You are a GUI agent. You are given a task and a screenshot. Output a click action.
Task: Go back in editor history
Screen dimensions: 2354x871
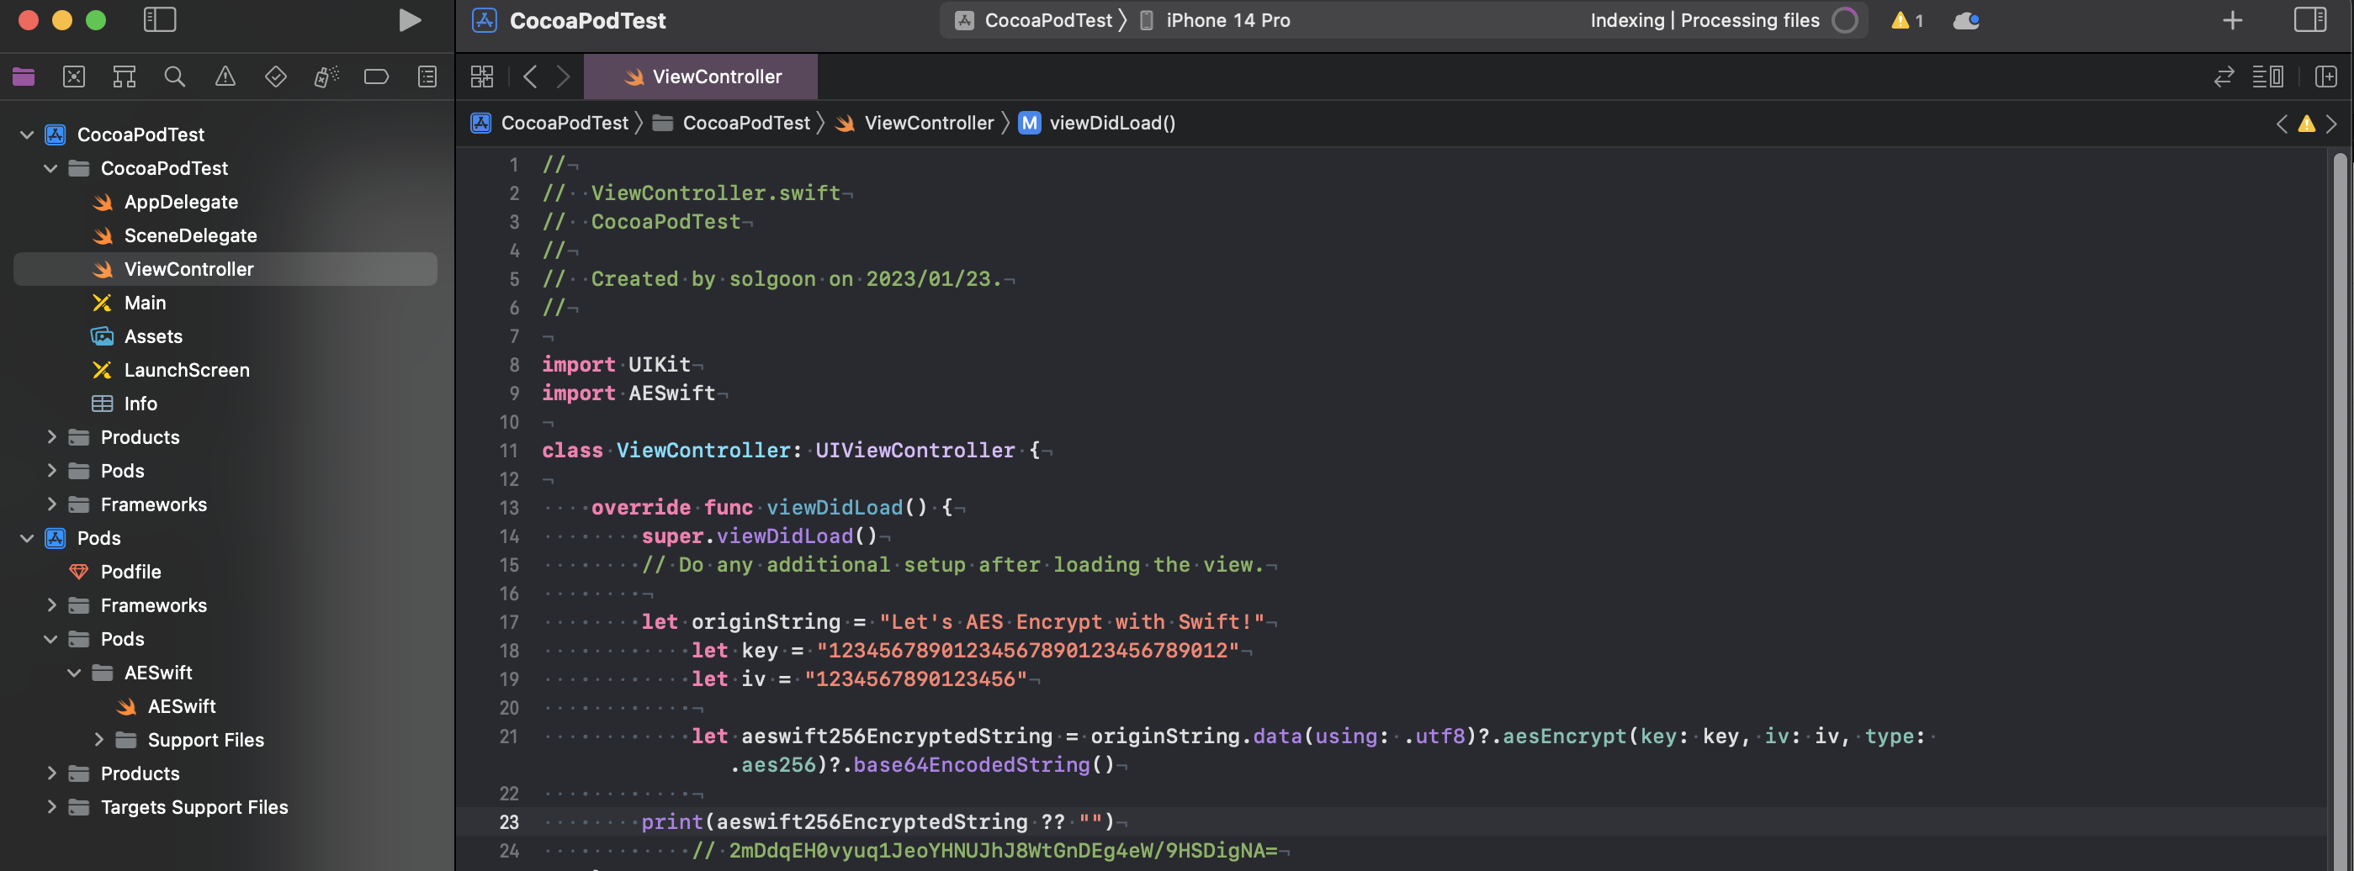(x=530, y=77)
